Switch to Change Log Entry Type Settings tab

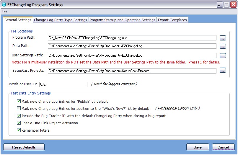coord(61,20)
